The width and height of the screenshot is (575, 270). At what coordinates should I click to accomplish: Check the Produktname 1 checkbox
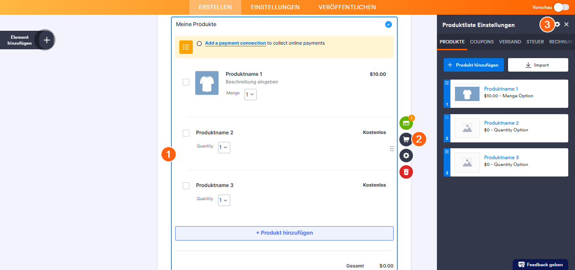coord(186,82)
